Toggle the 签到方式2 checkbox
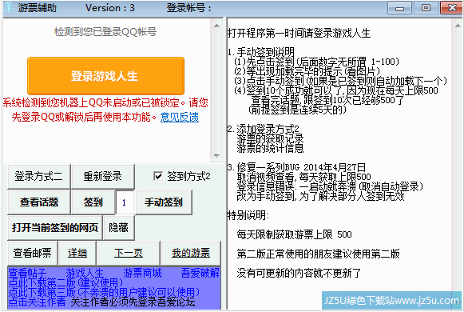The image size is (464, 312). tap(158, 176)
